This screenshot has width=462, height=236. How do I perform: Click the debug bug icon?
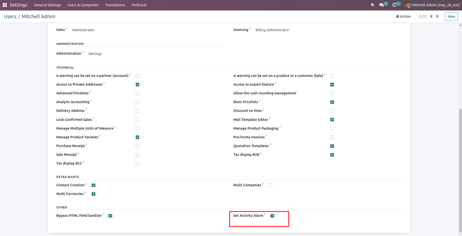(372, 5)
